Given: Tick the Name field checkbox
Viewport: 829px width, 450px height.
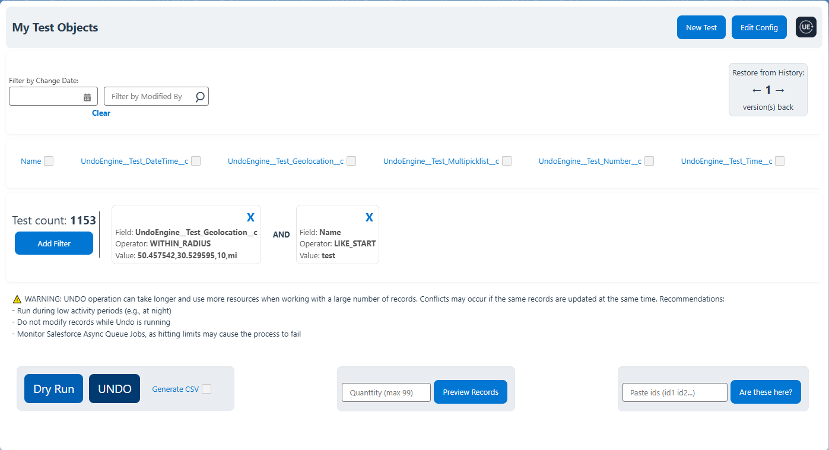Looking at the screenshot, I should [x=49, y=161].
